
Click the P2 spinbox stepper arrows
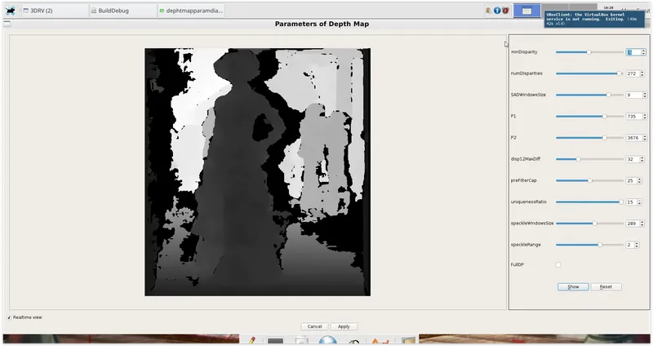(x=645, y=138)
